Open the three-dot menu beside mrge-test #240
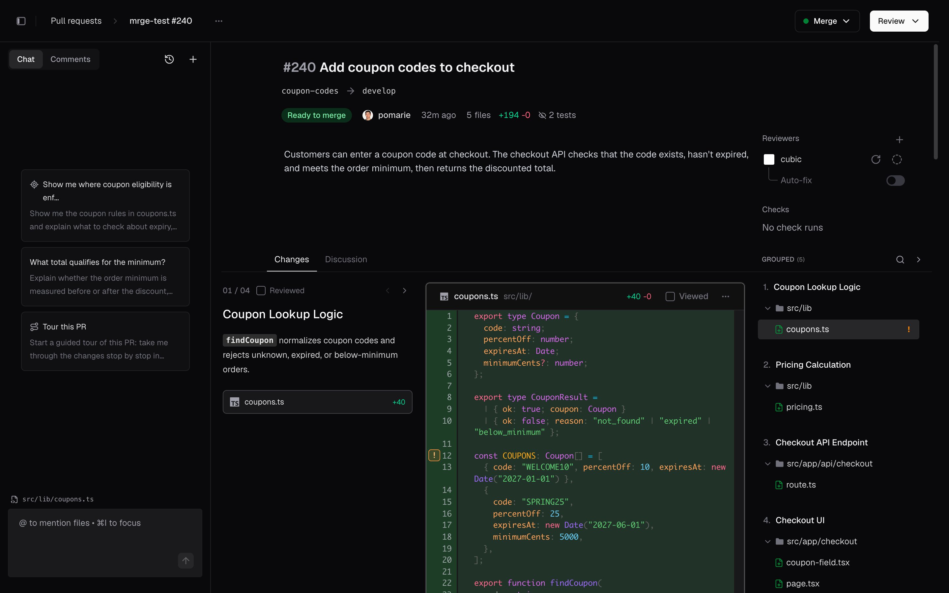949x593 pixels. pos(219,21)
